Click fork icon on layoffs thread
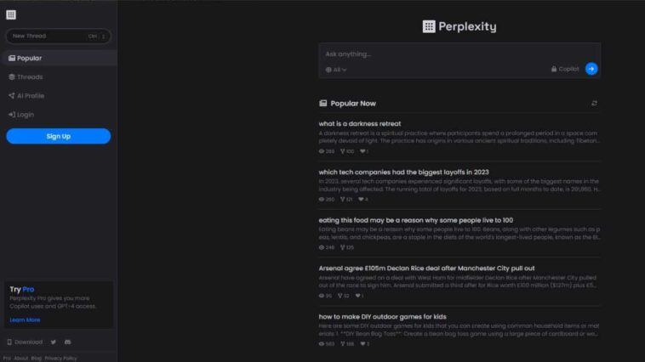 click(x=342, y=200)
